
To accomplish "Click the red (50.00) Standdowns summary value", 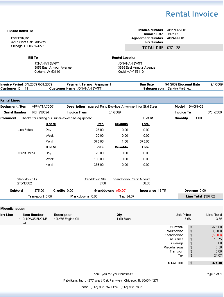I will coord(217,235).
